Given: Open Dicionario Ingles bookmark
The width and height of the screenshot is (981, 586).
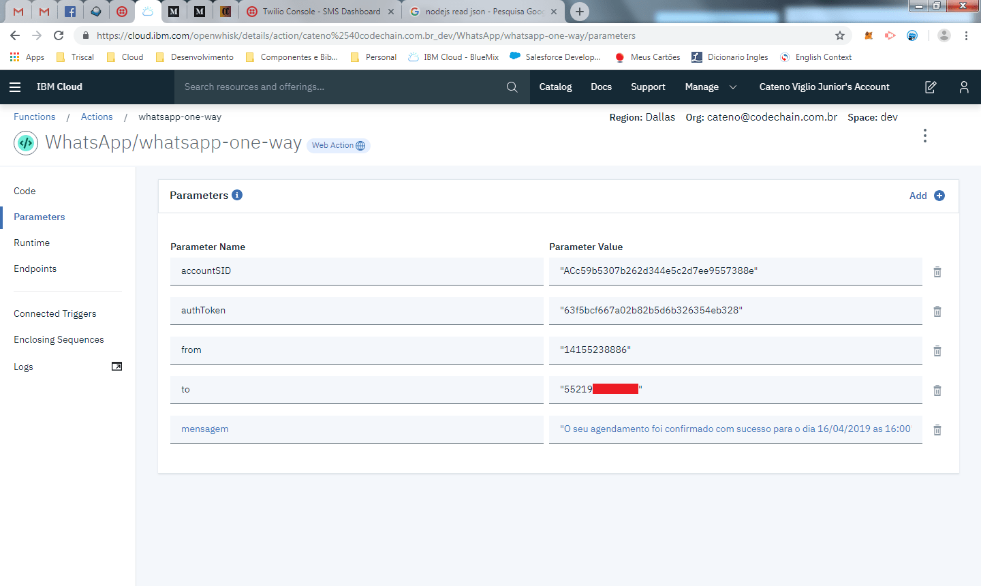Looking at the screenshot, I should pos(730,57).
